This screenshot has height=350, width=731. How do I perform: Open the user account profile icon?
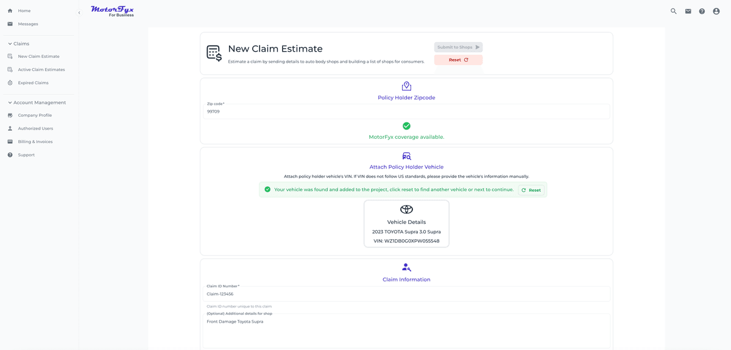click(x=716, y=11)
